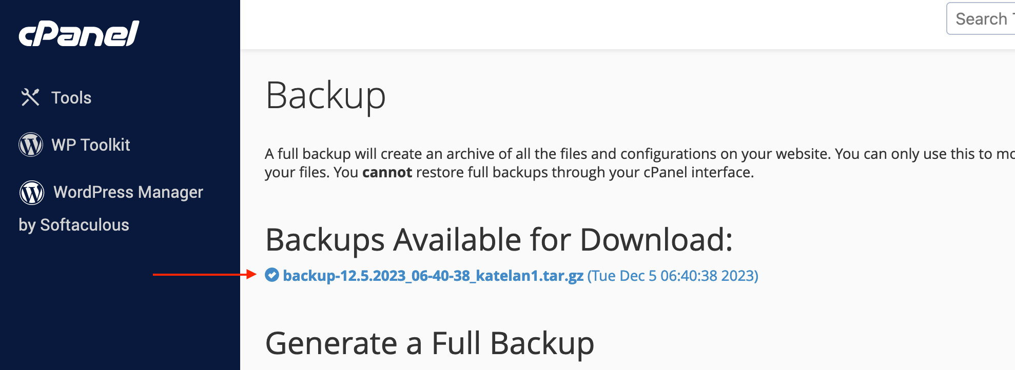This screenshot has width=1015, height=370.
Task: Click the Backup page heading
Action: point(325,96)
